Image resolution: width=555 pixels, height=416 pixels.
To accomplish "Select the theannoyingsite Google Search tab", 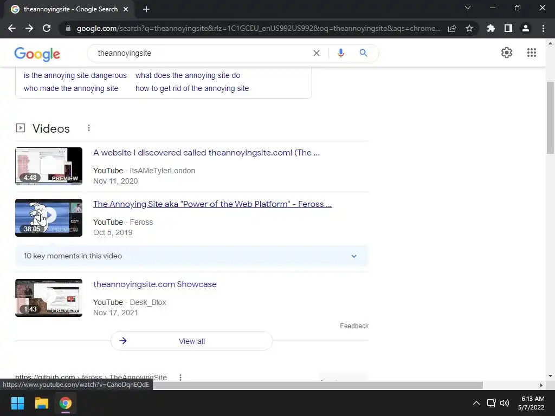I will click(x=69, y=9).
